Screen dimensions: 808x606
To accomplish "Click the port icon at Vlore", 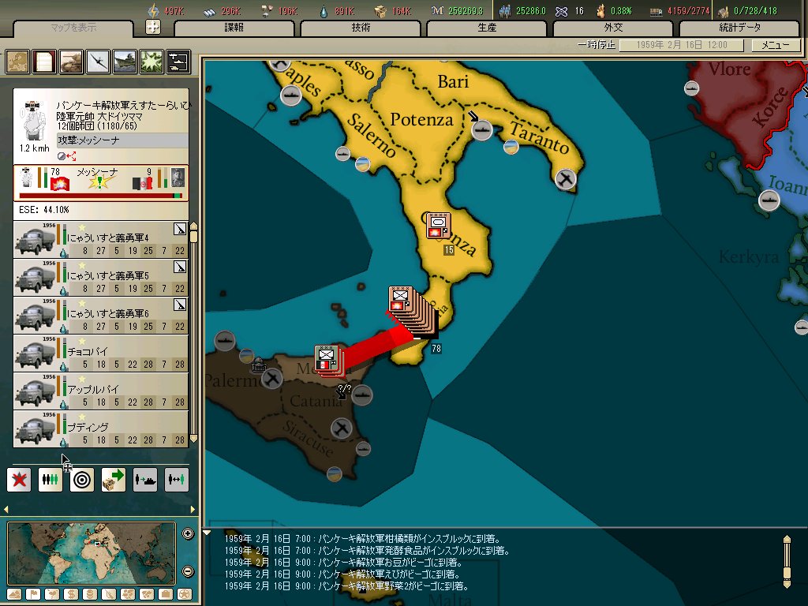I will click(x=691, y=88).
